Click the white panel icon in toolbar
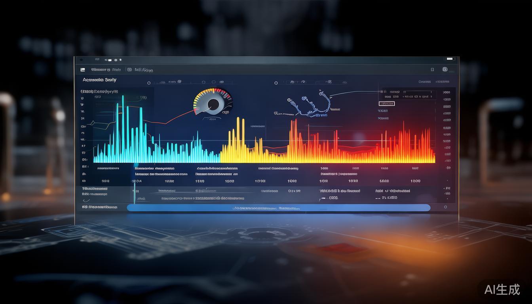The image size is (532, 304). pos(83,70)
